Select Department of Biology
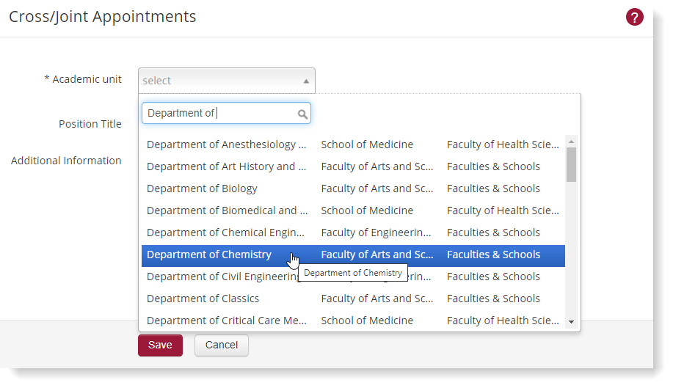This screenshot has height=388, width=673. 203,188
